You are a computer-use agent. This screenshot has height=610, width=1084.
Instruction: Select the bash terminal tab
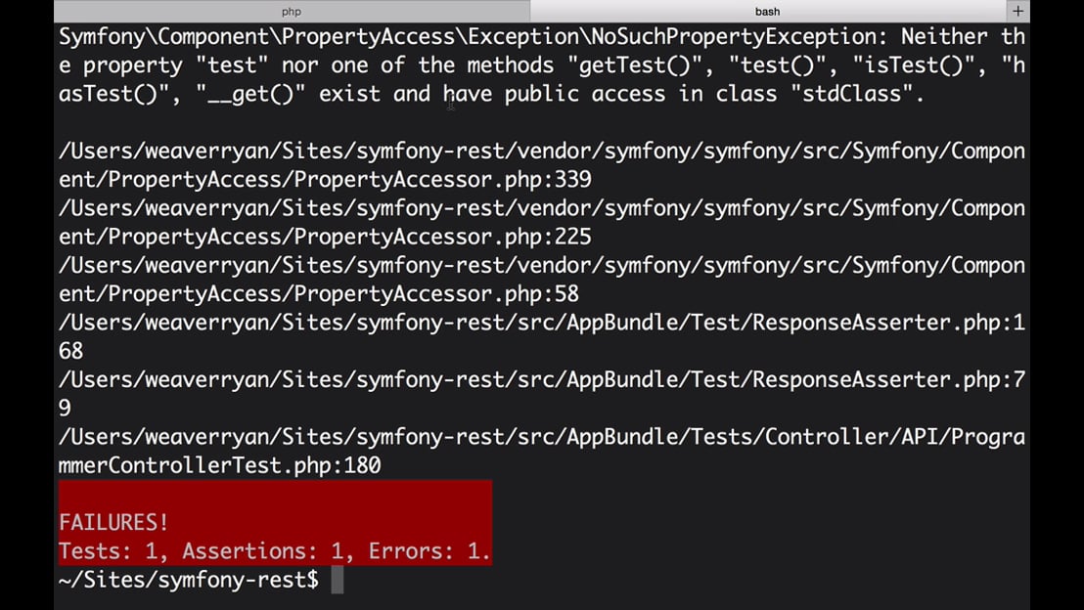767,11
